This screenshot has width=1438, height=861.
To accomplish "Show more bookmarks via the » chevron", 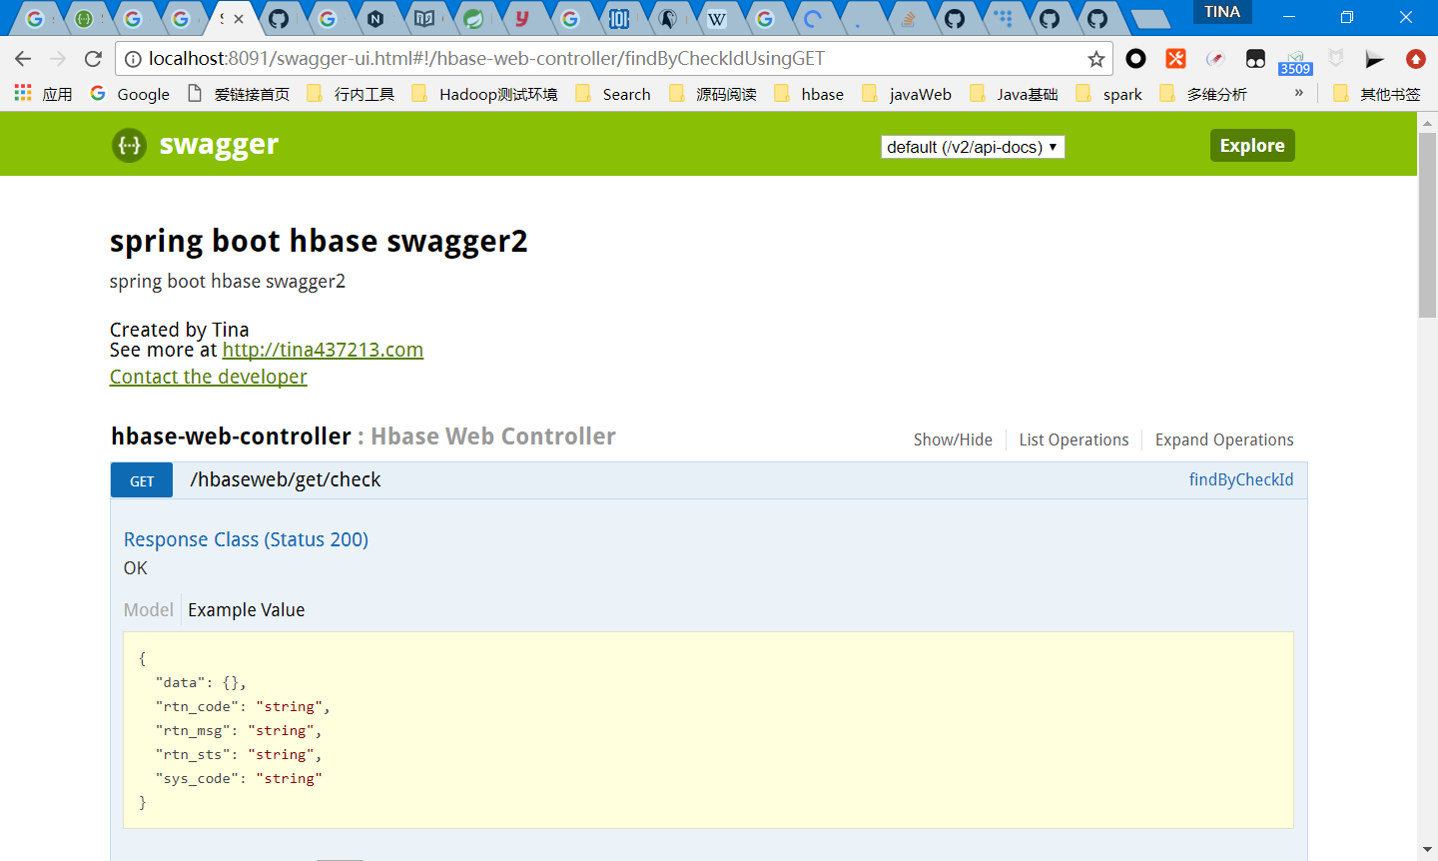I will 1298,93.
